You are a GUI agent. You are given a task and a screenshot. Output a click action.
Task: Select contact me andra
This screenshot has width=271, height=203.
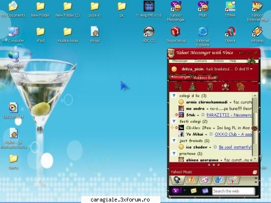pos(195,109)
